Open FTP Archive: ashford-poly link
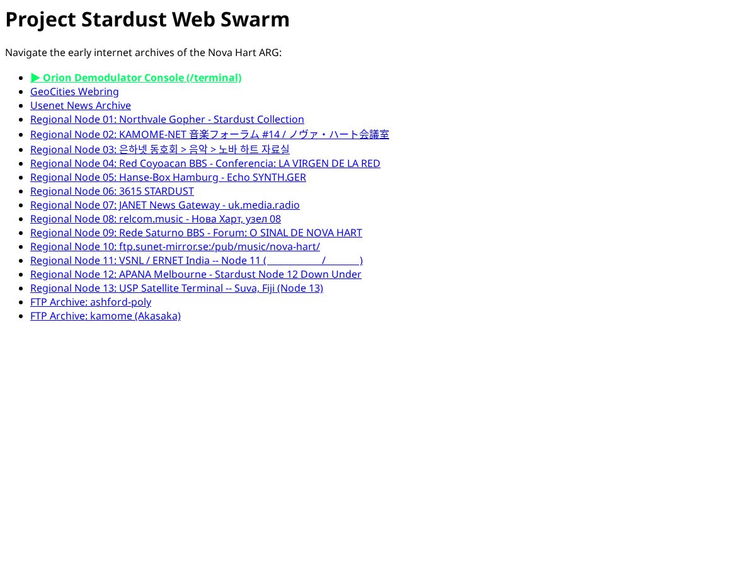 (91, 302)
